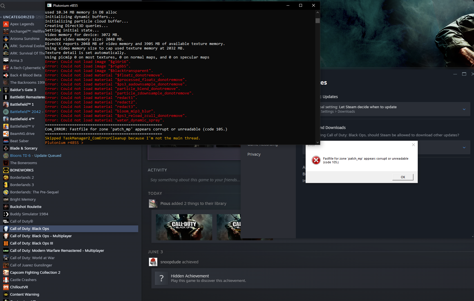Select Borderlands: The Pre-Sequel entry
This screenshot has width=474, height=301.
point(69,192)
